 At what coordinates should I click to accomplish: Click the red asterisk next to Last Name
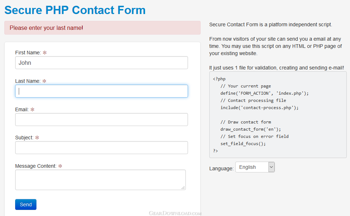(44, 81)
